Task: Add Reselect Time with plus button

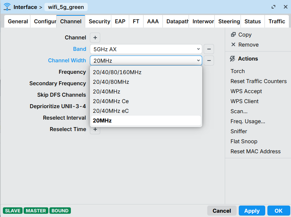Action: (95, 129)
